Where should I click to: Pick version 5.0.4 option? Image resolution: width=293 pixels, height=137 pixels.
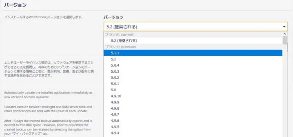coord(193,65)
